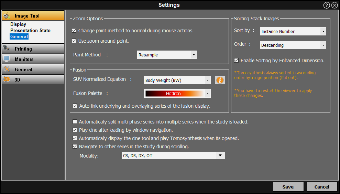Click the Monitors section icon
This screenshot has width=340, height=194.
click(x=7, y=59)
